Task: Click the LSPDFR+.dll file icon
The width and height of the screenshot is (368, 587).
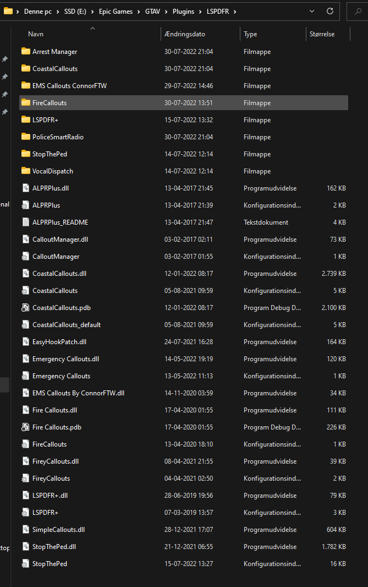Action: point(25,495)
